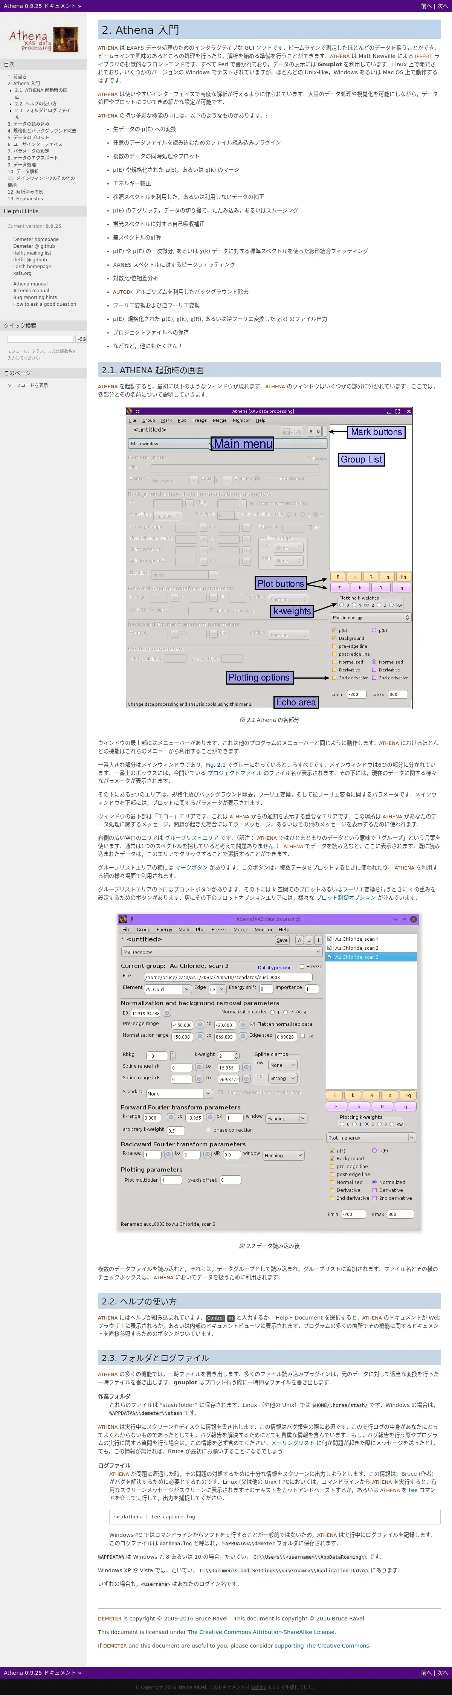Open Help menu in Fig 2.2 window
This screenshot has width=452, height=1695.
(284, 930)
